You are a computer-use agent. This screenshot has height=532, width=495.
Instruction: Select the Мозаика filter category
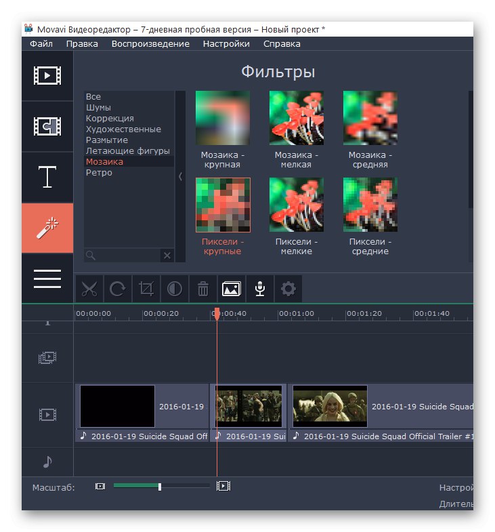click(x=129, y=162)
